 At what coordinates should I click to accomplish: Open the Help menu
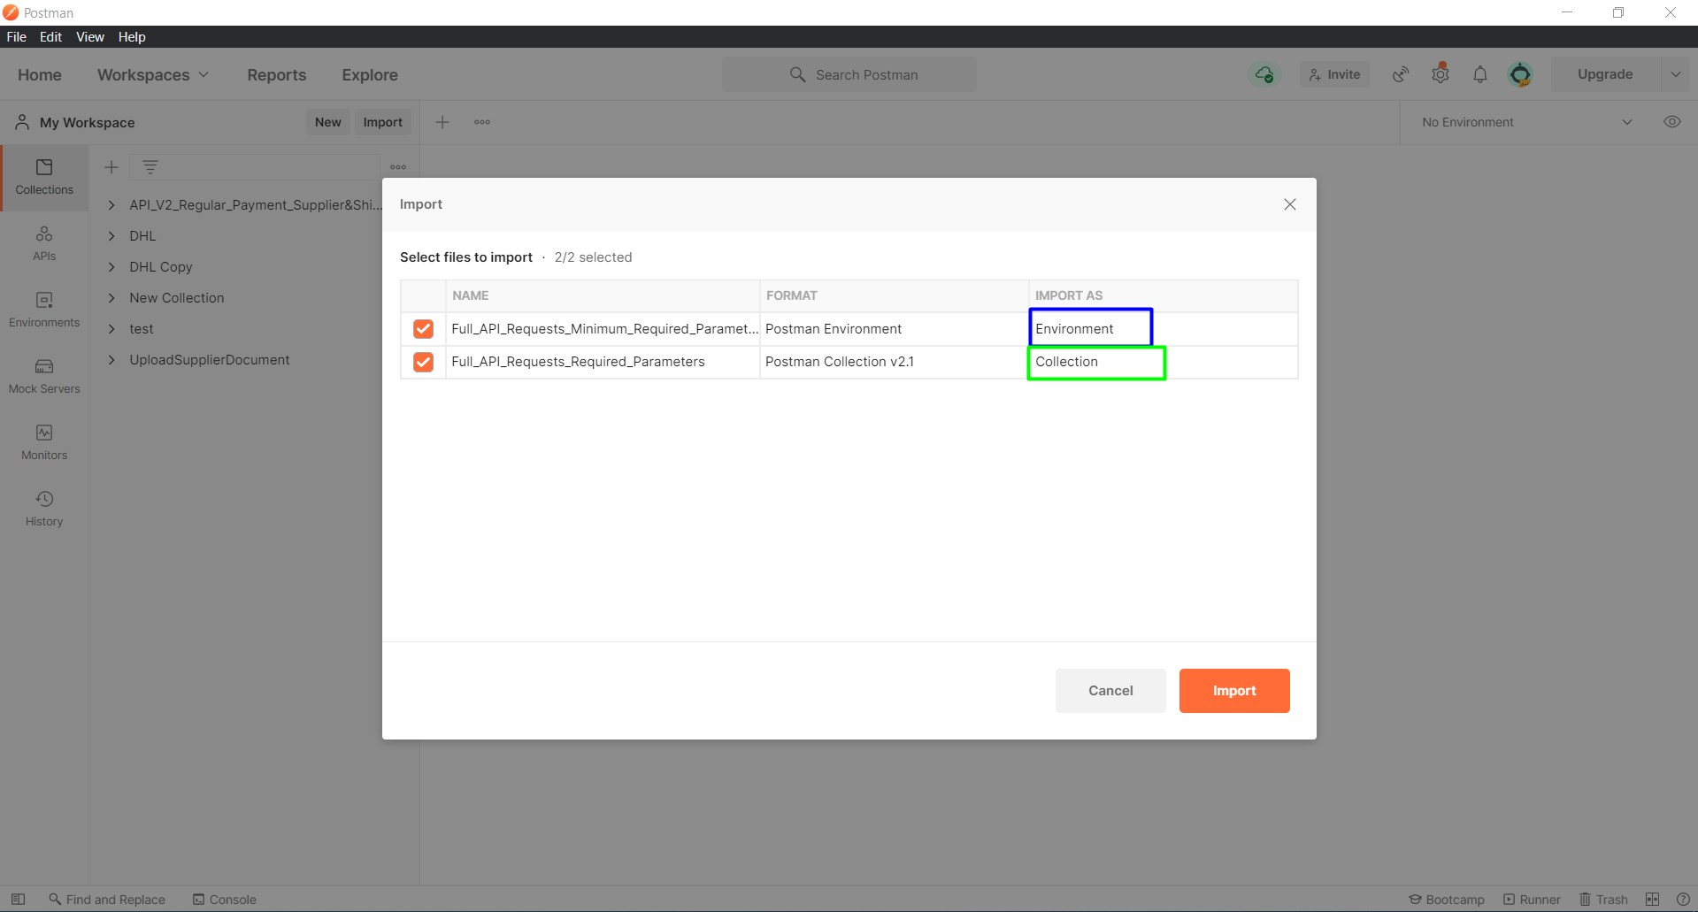tap(132, 37)
